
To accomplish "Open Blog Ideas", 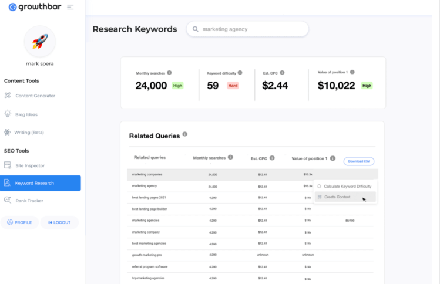I will [26, 114].
